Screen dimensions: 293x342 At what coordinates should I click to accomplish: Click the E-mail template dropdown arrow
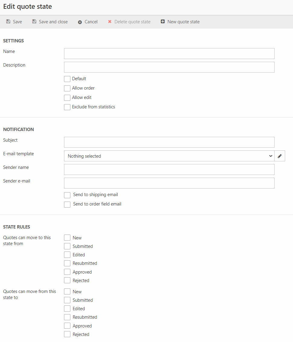[x=270, y=156]
